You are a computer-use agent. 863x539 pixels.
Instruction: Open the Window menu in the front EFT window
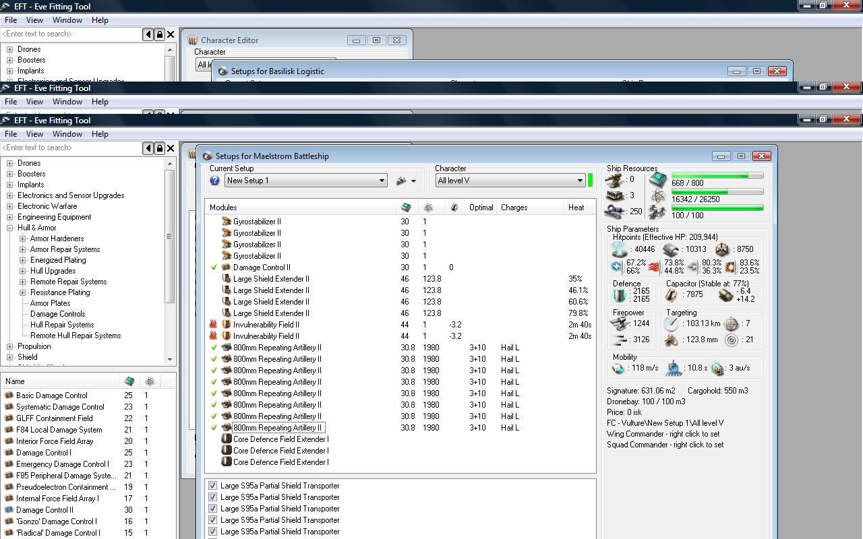pos(67,134)
